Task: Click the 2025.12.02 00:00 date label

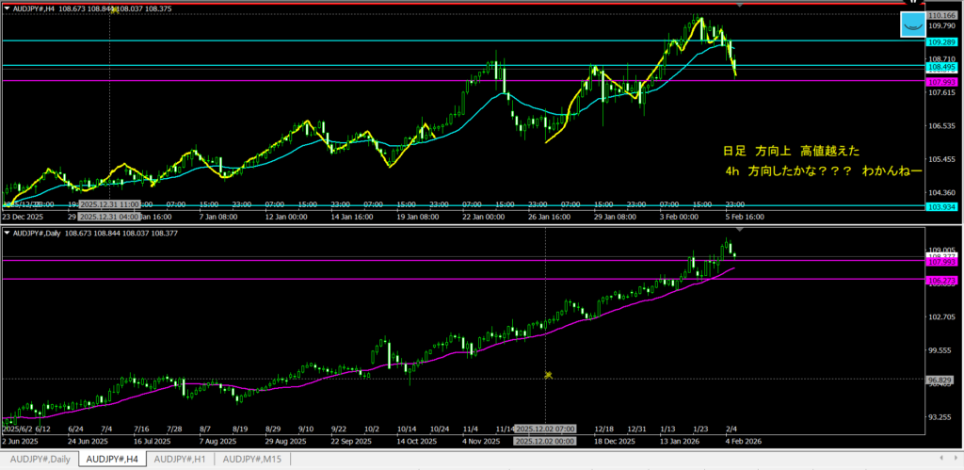Action: click(x=546, y=441)
